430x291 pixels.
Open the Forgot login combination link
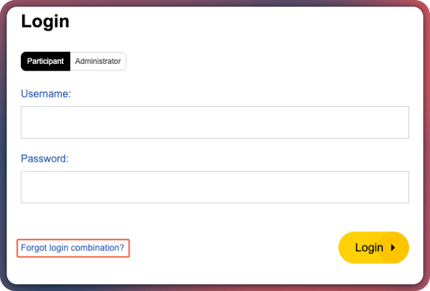pyautogui.click(x=73, y=248)
